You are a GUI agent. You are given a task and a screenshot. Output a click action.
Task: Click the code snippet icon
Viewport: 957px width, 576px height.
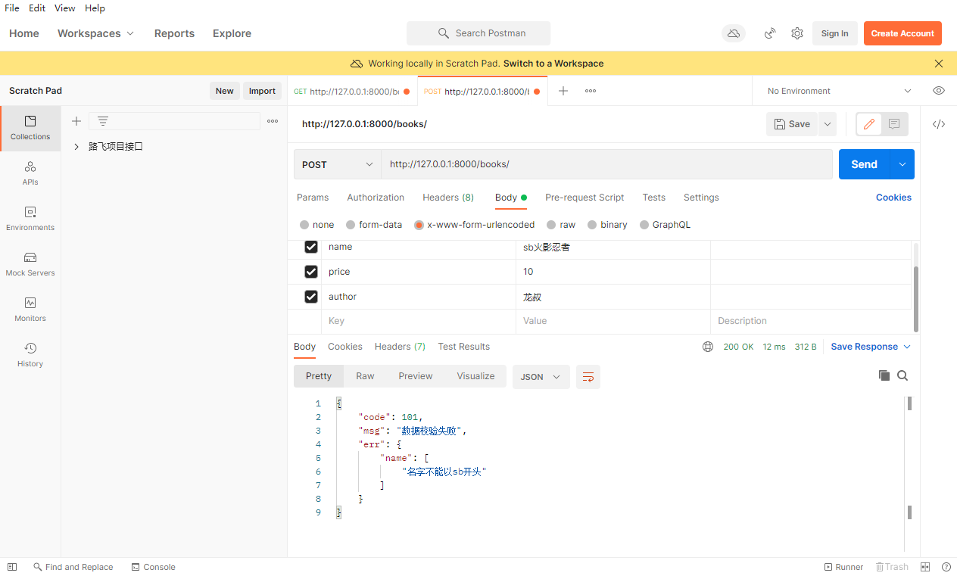939,124
